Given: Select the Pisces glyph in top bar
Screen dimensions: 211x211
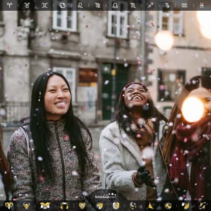Looking at the screenshot, I should [x=202, y=6].
